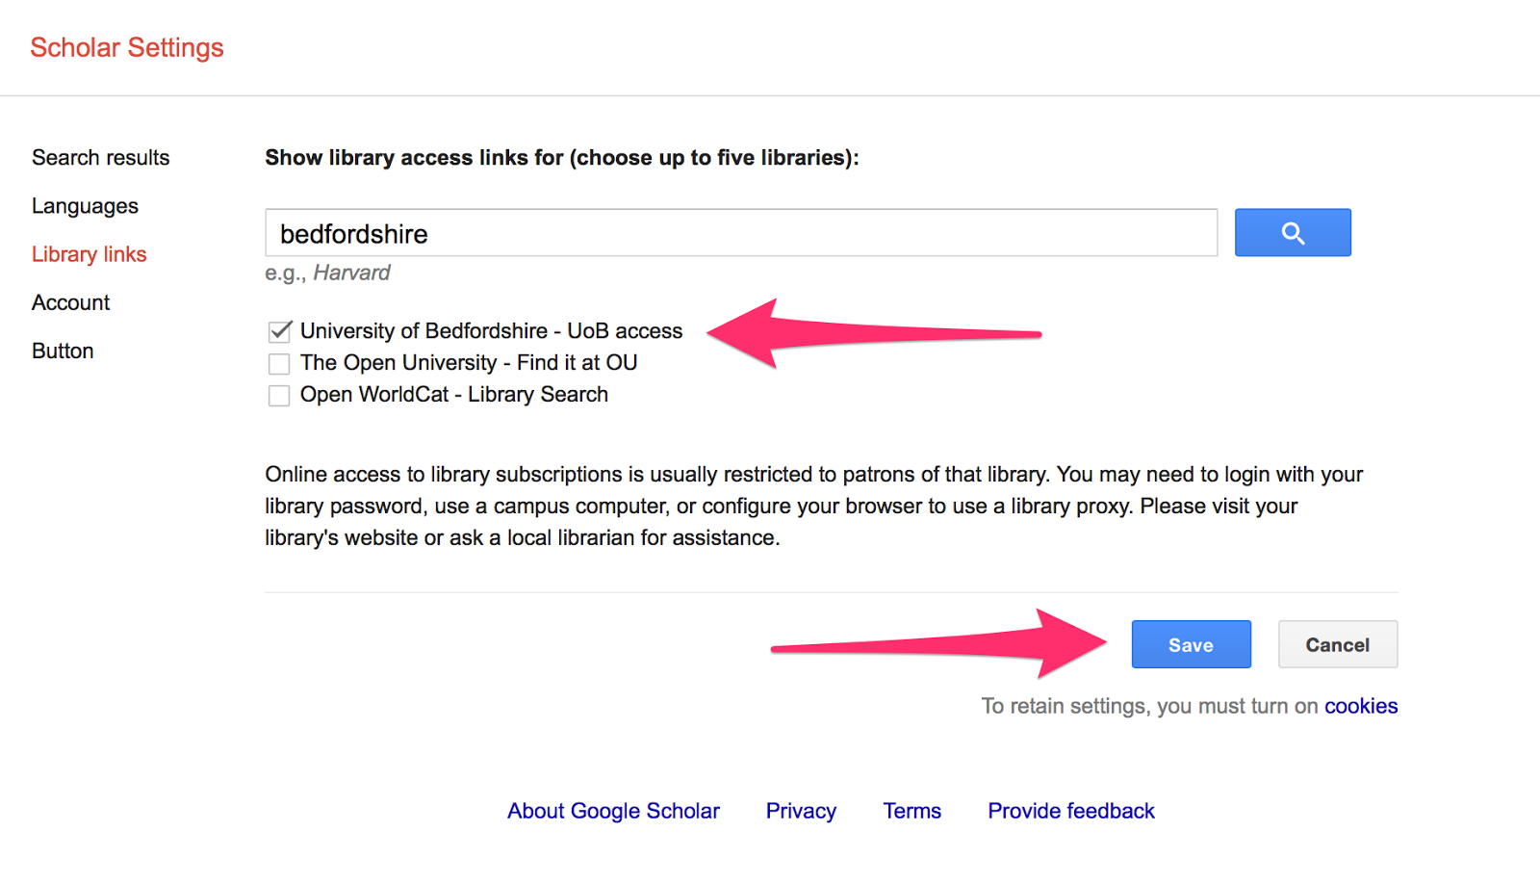Open the Privacy page

(x=801, y=810)
